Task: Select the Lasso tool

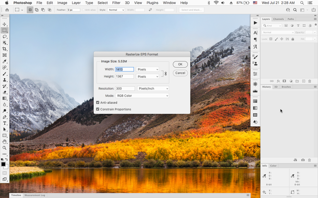Action: 4,36
